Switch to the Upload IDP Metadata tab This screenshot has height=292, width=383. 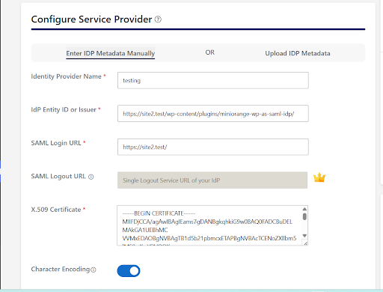298,53
